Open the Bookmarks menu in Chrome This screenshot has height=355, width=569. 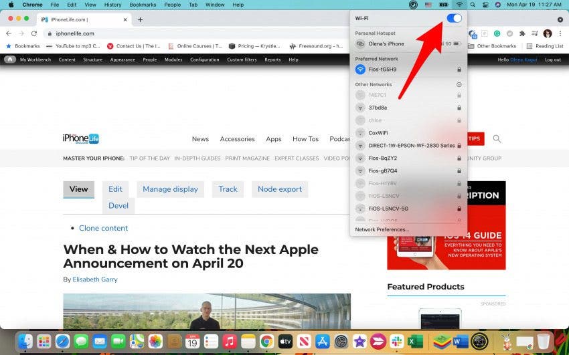(143, 5)
